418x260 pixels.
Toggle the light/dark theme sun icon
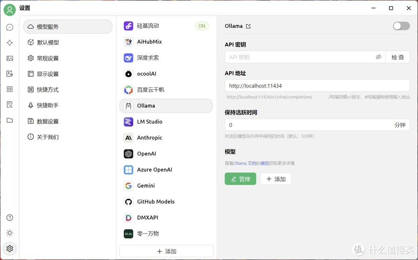[10, 233]
